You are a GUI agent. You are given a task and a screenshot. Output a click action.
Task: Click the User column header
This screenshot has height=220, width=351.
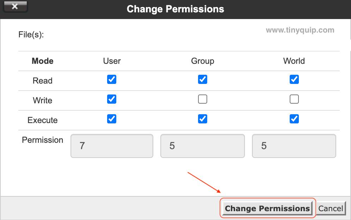(112, 61)
